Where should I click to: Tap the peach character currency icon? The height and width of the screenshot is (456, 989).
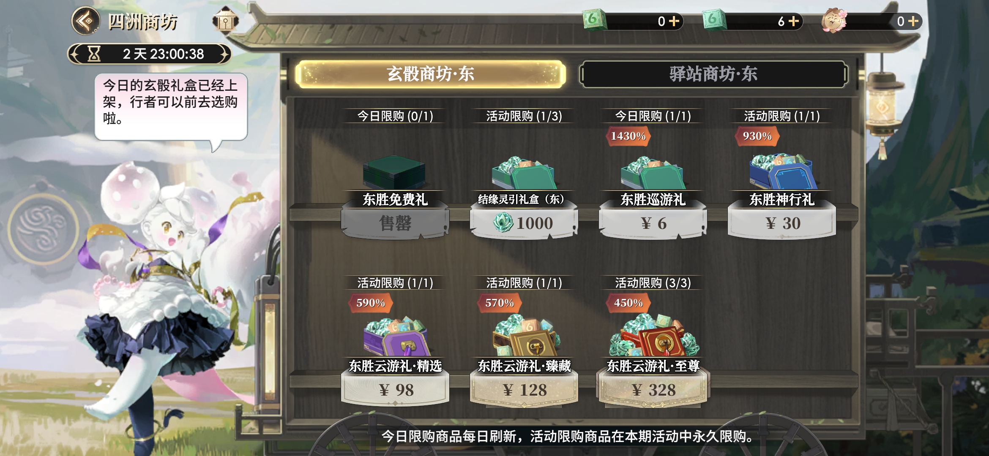[833, 20]
